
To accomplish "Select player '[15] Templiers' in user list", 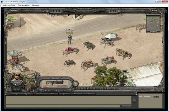I will (144, 96).
